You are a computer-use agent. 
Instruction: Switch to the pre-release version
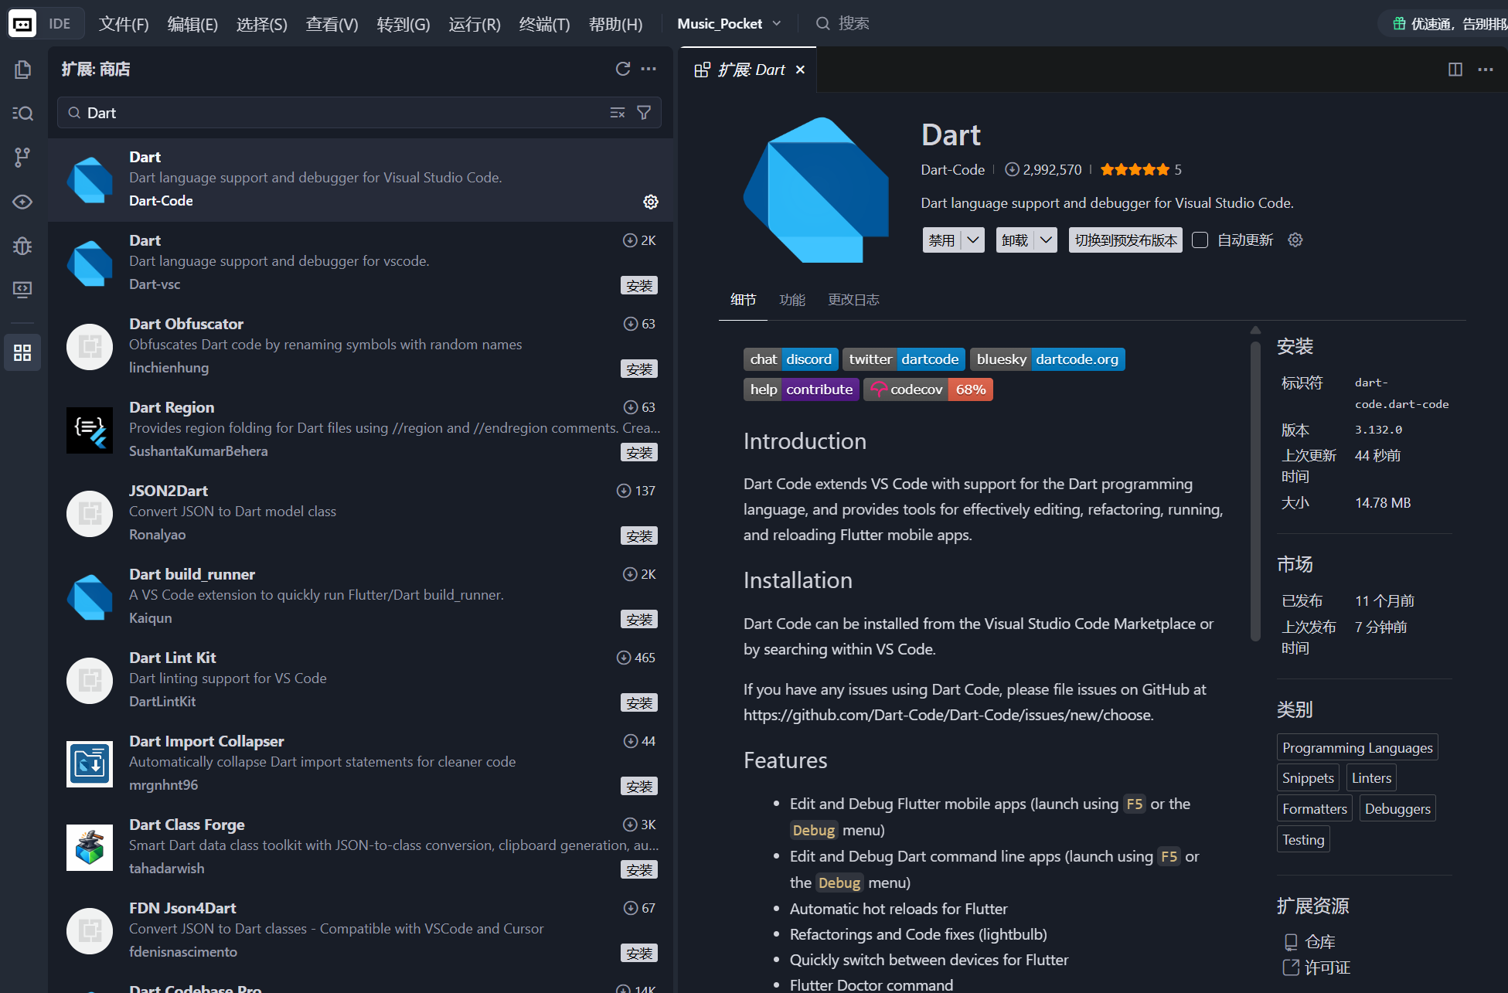(1125, 240)
